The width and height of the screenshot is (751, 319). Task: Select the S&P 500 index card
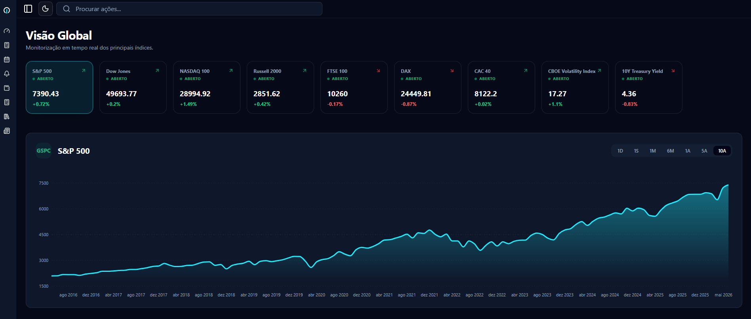(59, 87)
